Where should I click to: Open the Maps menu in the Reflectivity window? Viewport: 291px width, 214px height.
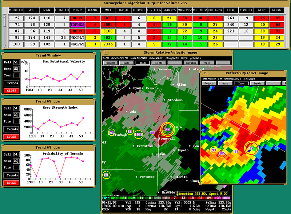point(226,83)
